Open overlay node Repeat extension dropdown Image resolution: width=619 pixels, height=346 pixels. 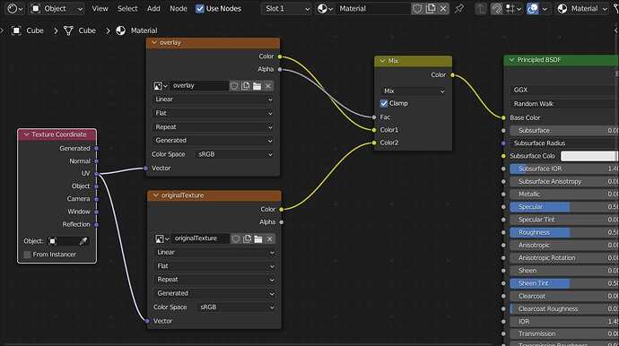214,127
